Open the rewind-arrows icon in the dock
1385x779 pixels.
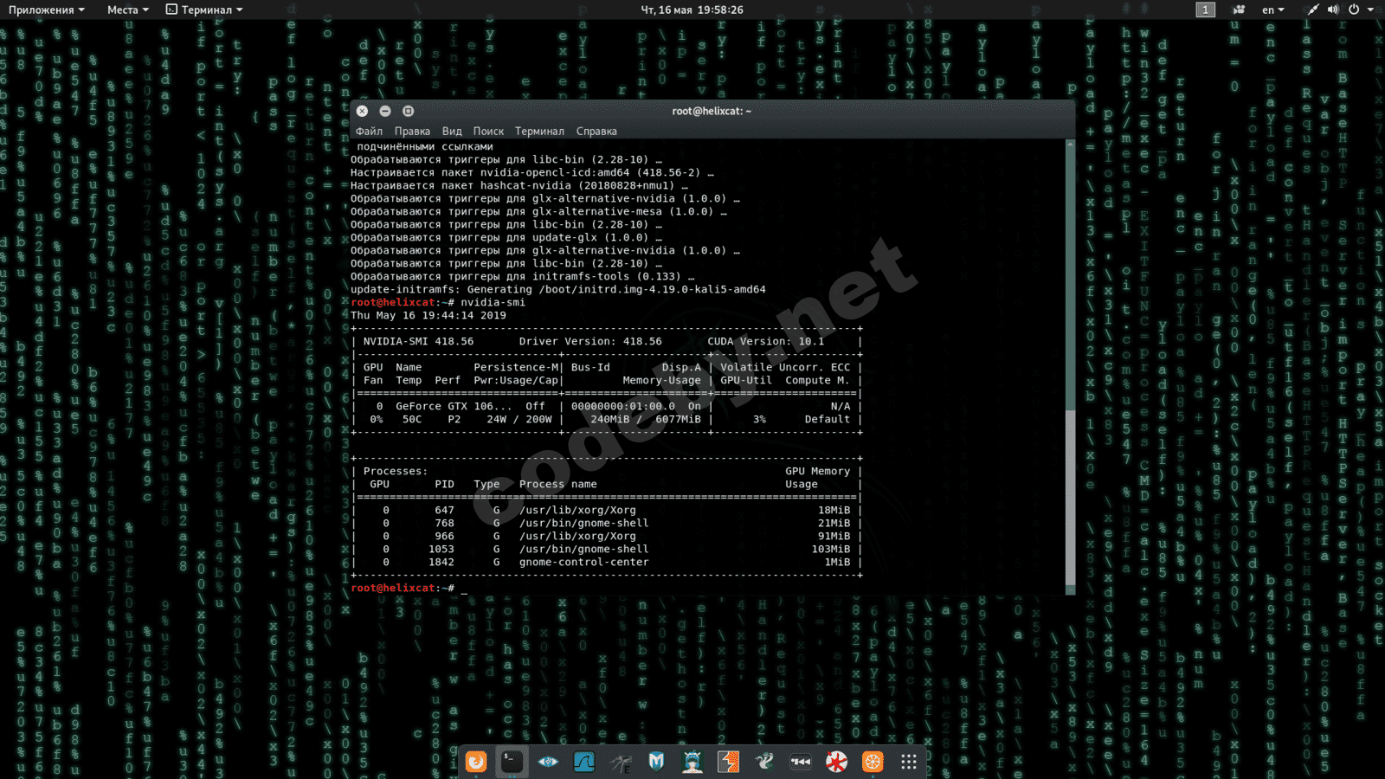coord(801,762)
